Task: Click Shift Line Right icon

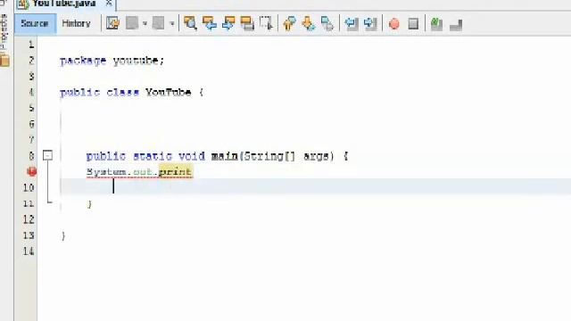Action: click(x=370, y=24)
